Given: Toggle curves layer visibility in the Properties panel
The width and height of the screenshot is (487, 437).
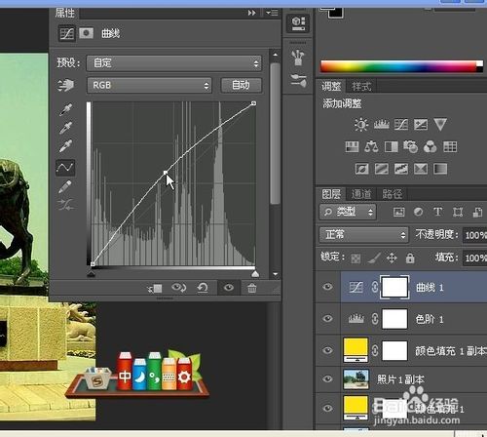Looking at the screenshot, I should point(229,288).
